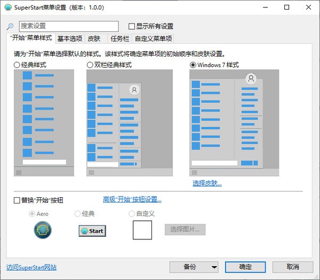Click the two-column classic style preview thumbnail
The height and width of the screenshot is (280, 320).
[130, 123]
